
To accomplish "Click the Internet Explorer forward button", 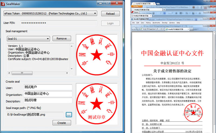I will coord(138,29).
